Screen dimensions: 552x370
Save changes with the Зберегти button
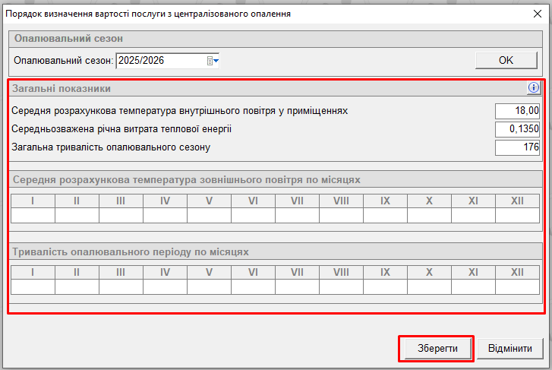pyautogui.click(x=437, y=349)
